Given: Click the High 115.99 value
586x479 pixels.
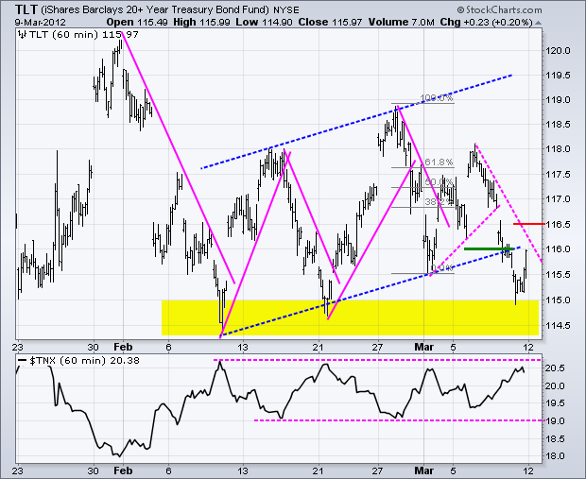Looking at the screenshot, I should [x=201, y=22].
